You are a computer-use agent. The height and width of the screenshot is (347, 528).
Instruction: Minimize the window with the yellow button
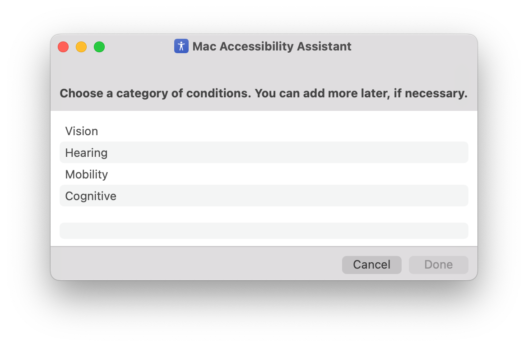point(81,47)
